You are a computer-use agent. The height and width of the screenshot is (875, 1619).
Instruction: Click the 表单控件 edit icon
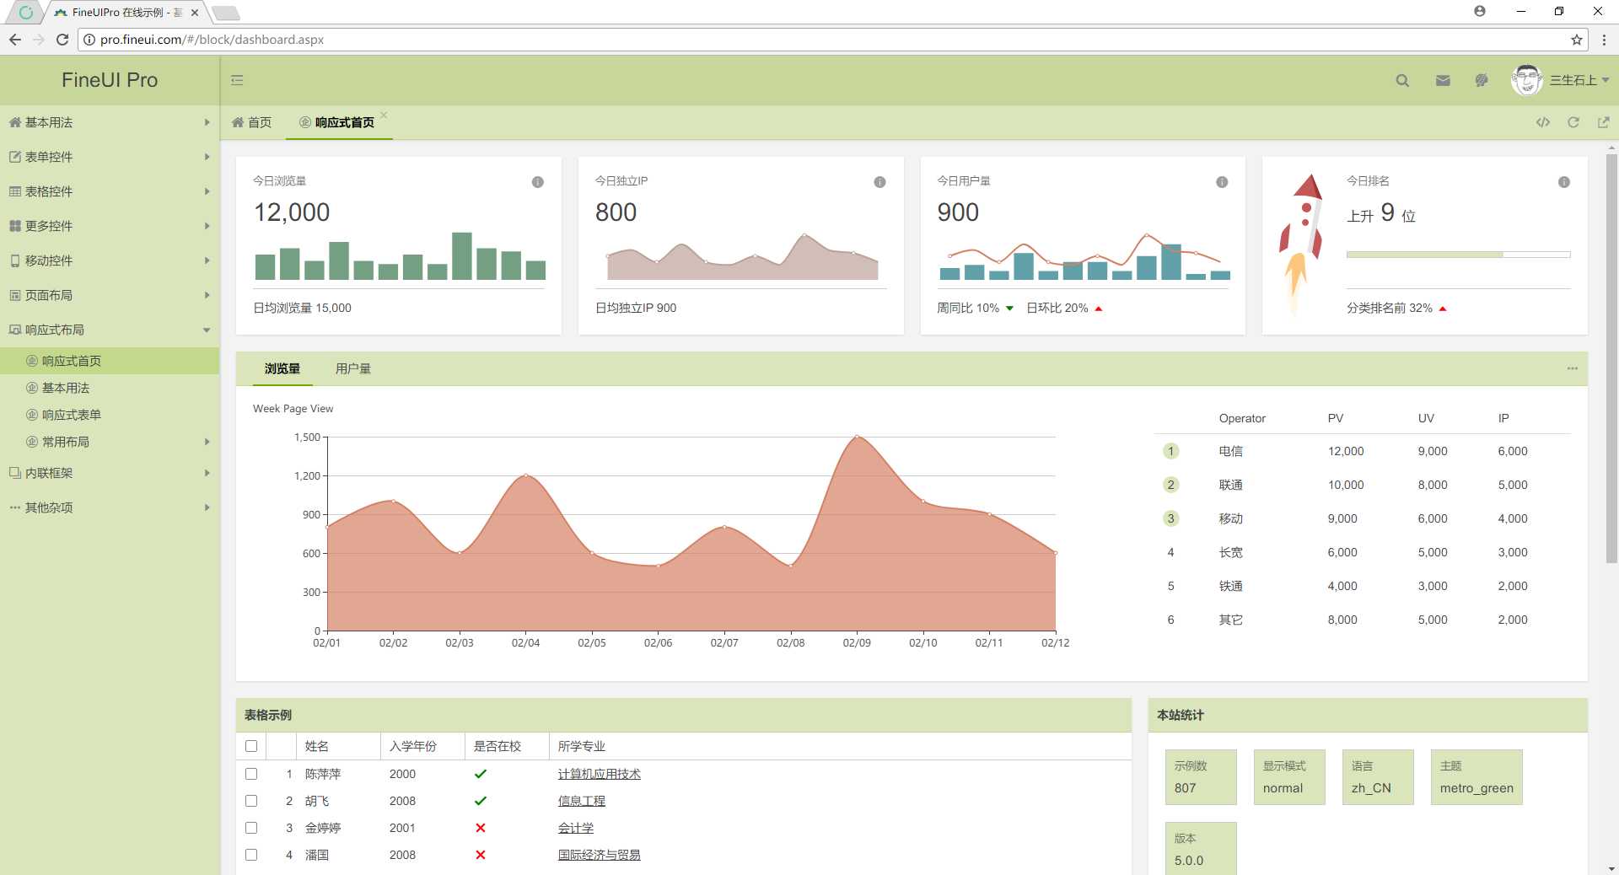pos(15,157)
